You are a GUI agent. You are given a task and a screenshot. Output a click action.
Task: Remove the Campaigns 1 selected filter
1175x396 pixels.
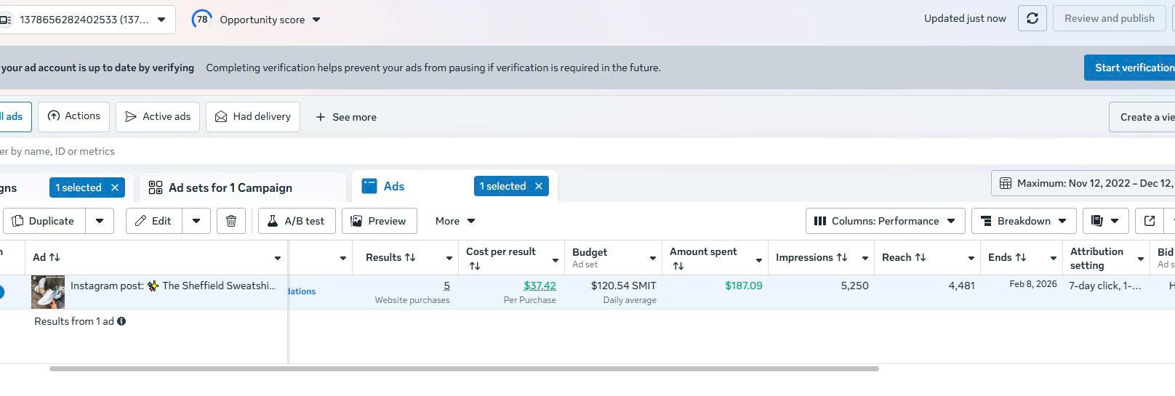tap(115, 187)
